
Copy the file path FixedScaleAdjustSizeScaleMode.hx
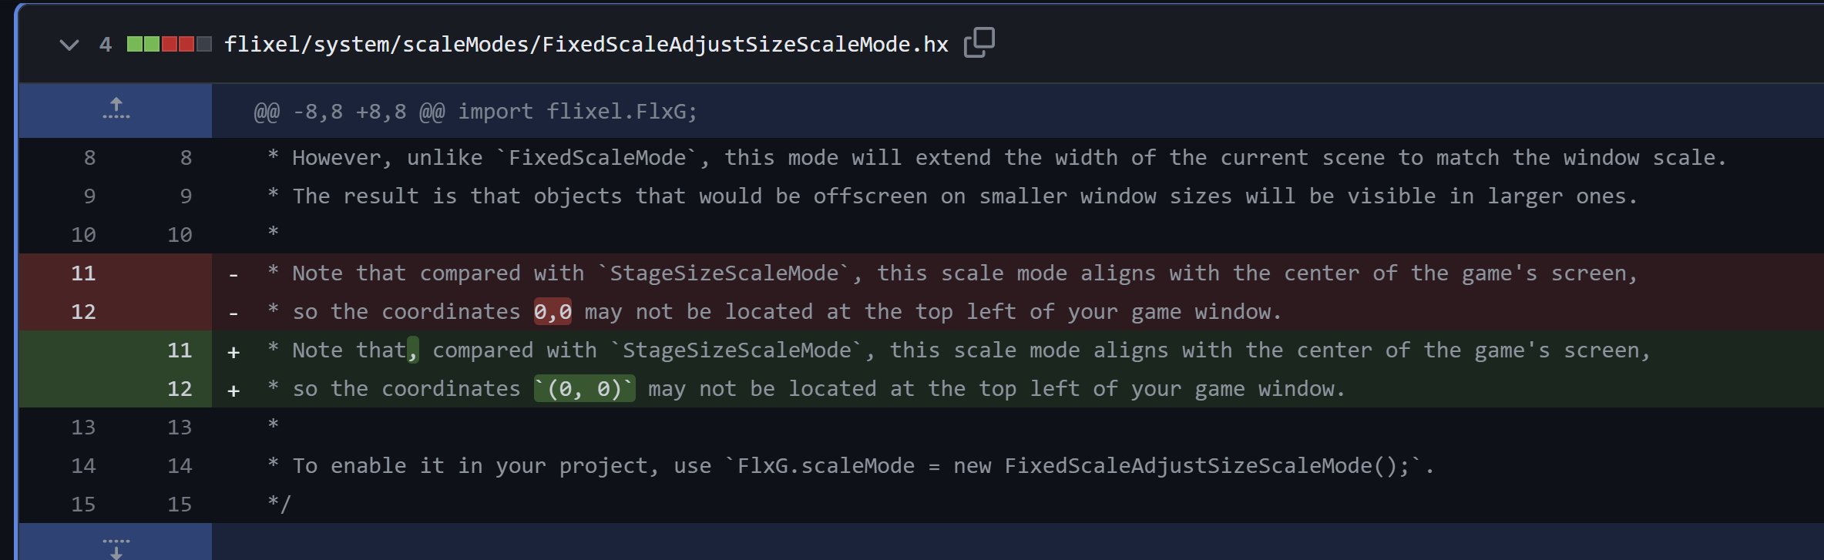pos(979,42)
